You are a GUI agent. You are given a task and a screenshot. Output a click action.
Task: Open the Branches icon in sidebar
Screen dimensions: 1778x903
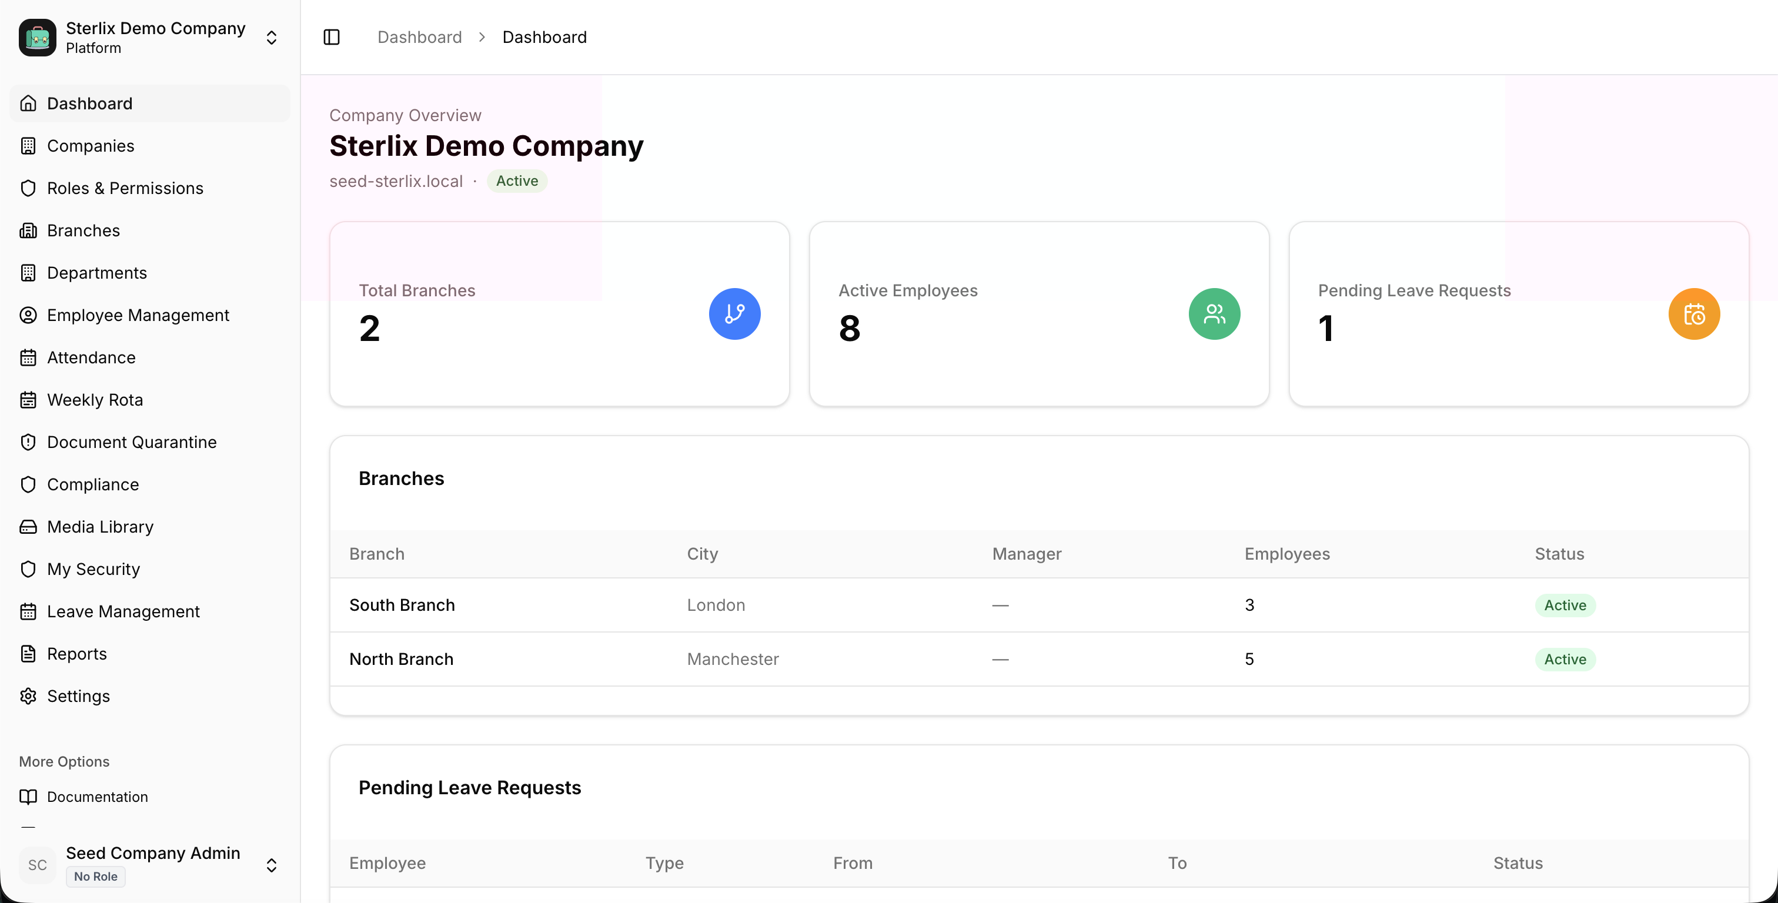click(x=28, y=230)
